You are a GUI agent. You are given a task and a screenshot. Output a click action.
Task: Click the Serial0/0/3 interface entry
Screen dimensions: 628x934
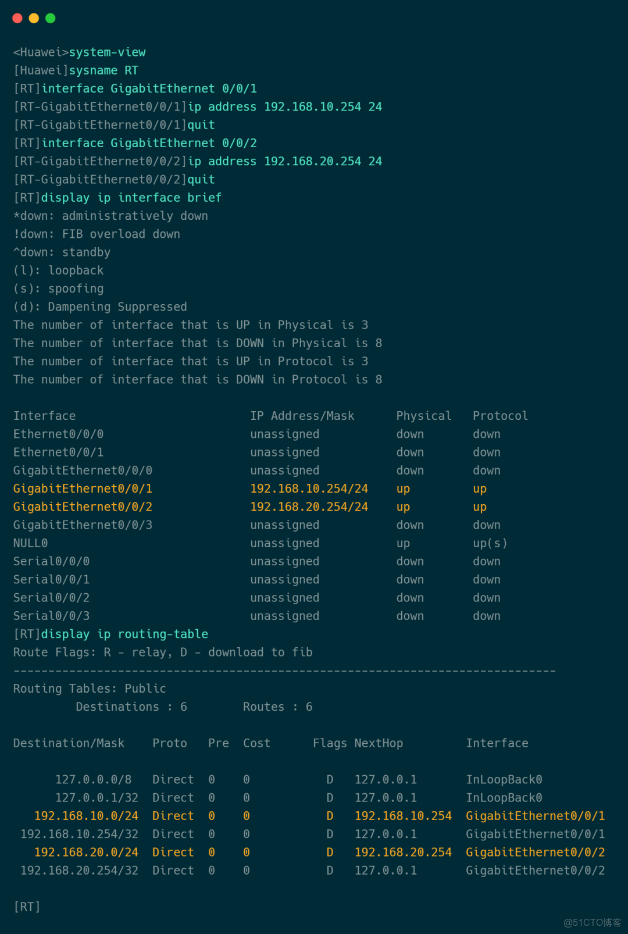(x=51, y=616)
